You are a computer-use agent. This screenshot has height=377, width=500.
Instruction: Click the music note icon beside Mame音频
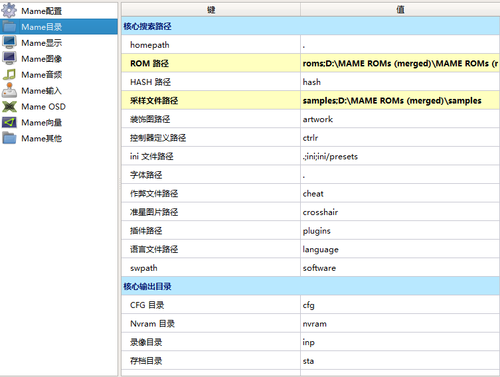tap(9, 74)
